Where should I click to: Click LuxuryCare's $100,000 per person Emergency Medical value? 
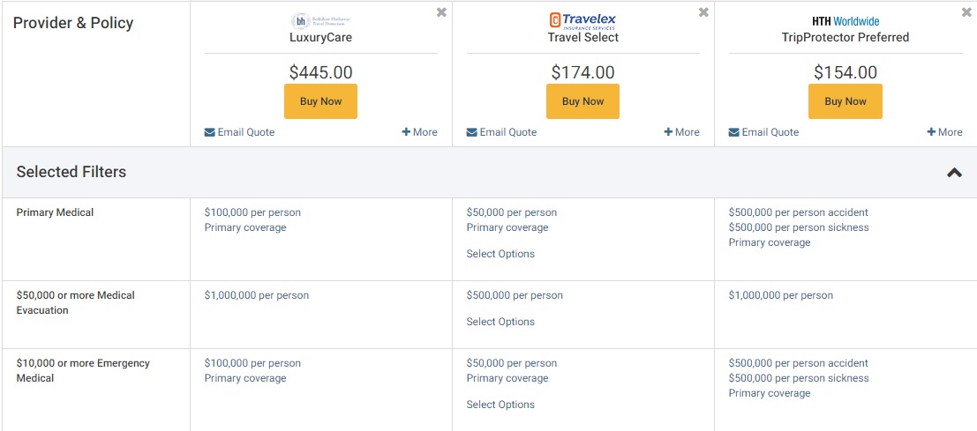(252, 363)
